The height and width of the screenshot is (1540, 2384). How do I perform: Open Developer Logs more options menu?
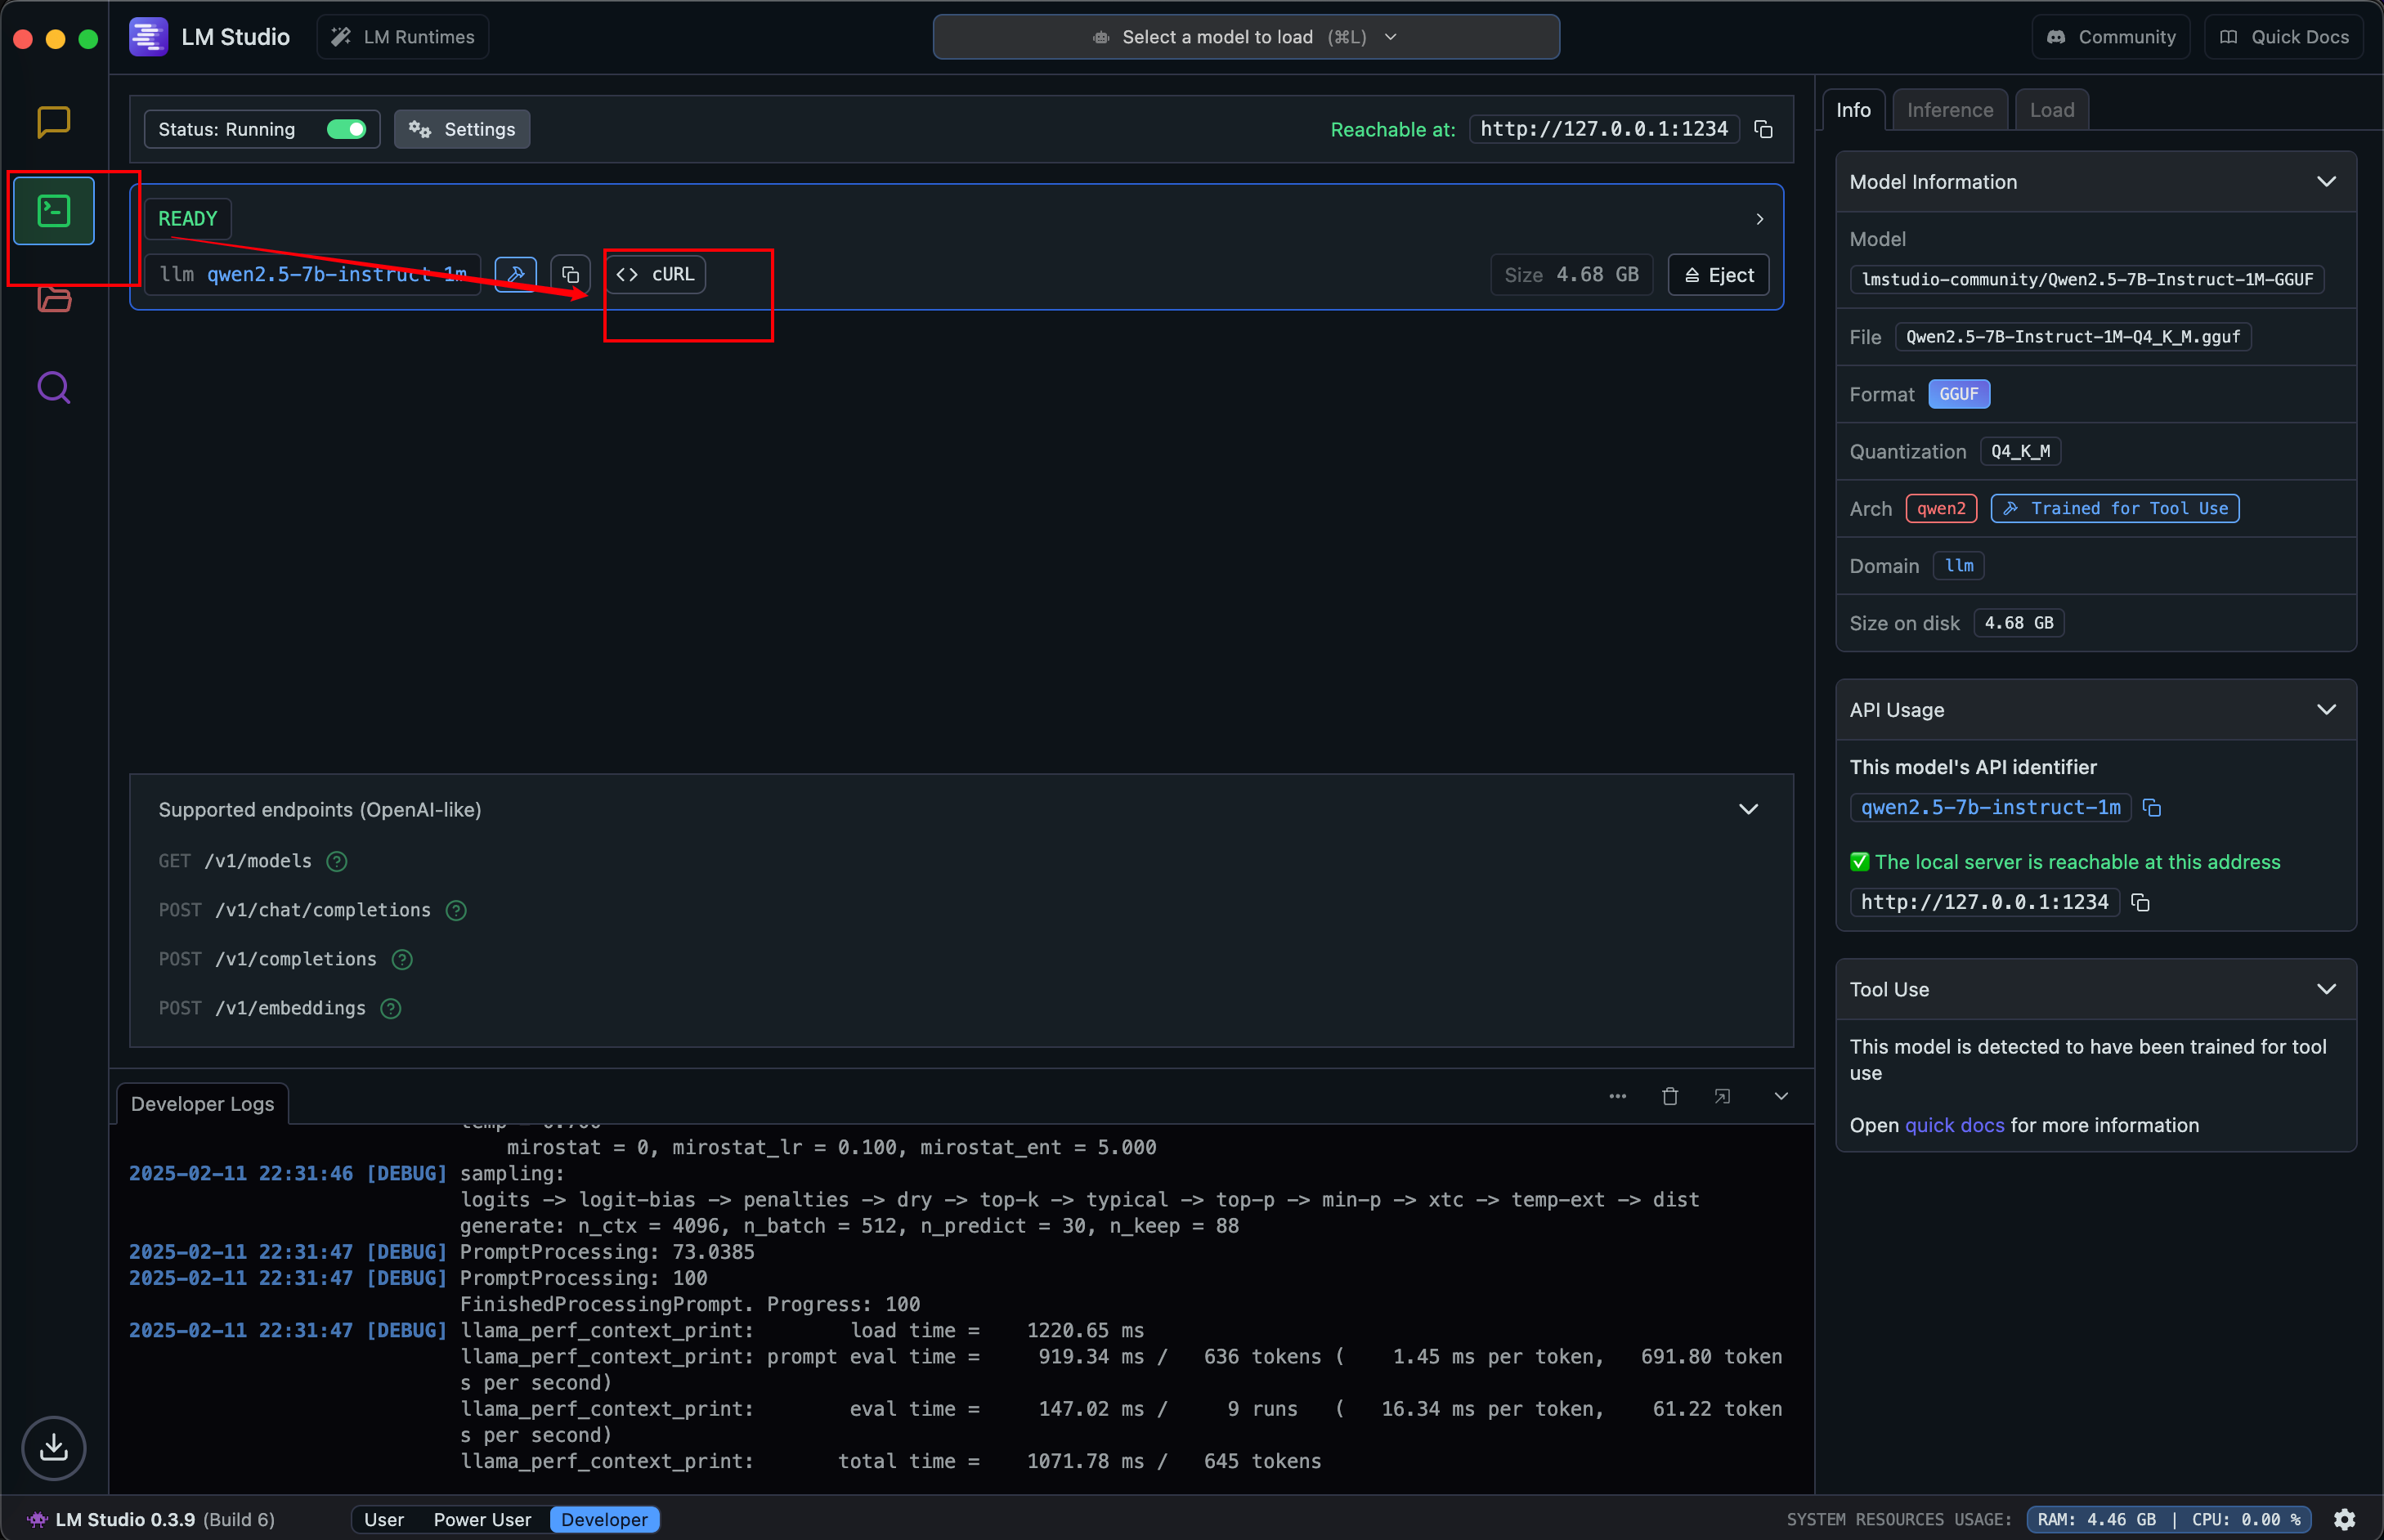tap(1618, 1096)
